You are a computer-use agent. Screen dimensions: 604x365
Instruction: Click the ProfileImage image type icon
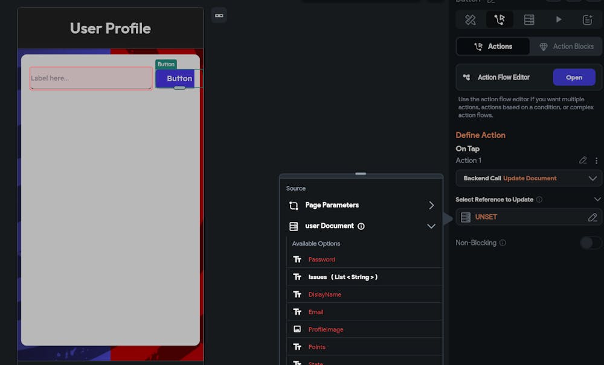[297, 329]
